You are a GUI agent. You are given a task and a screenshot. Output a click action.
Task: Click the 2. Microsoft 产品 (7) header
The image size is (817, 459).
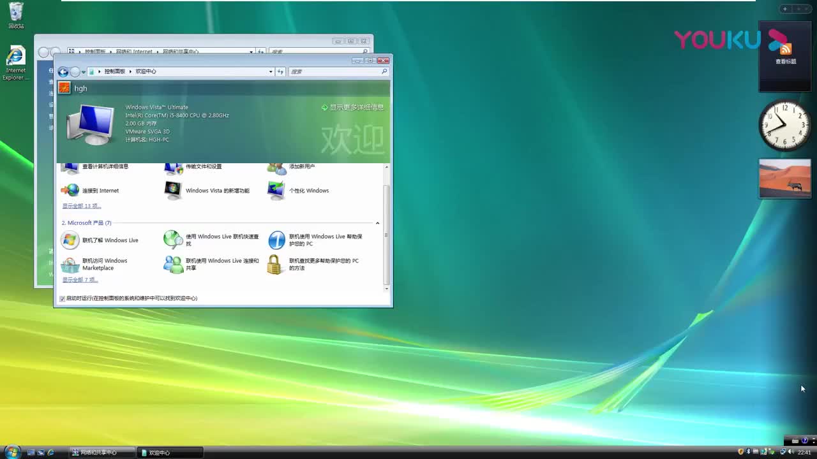[86, 223]
